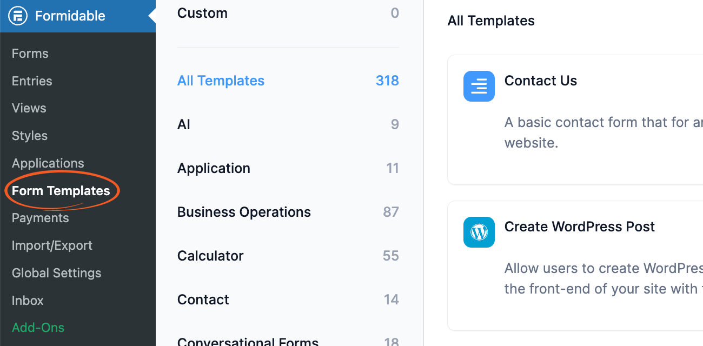Browse Add-Ons
Screen dimensions: 703x346
coord(38,328)
